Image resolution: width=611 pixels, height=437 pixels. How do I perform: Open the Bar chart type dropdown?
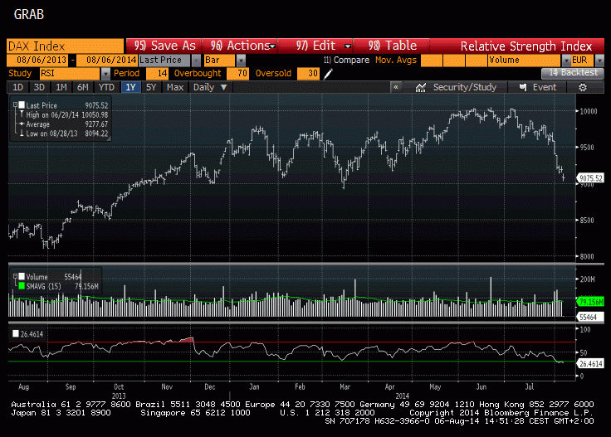point(242,61)
